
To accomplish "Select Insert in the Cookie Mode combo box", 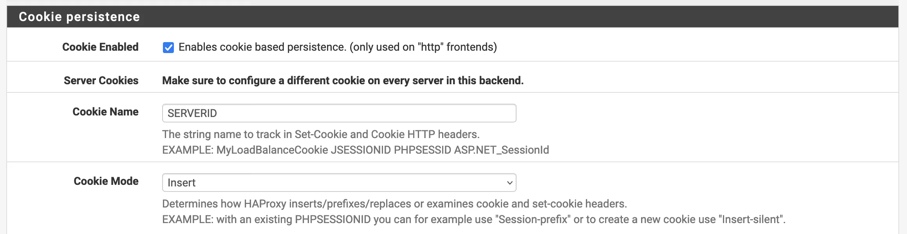I will point(340,182).
